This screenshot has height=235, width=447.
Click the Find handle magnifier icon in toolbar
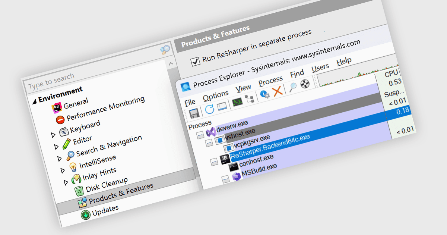293,88
